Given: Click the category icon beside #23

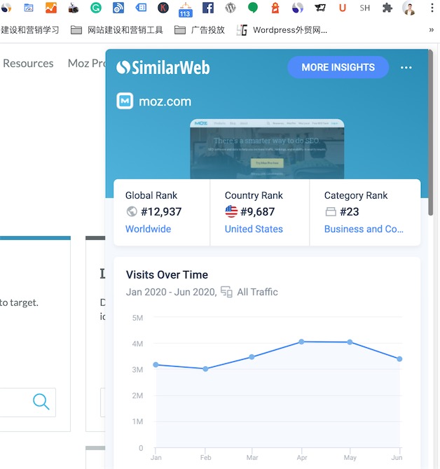Looking at the screenshot, I should (x=331, y=212).
